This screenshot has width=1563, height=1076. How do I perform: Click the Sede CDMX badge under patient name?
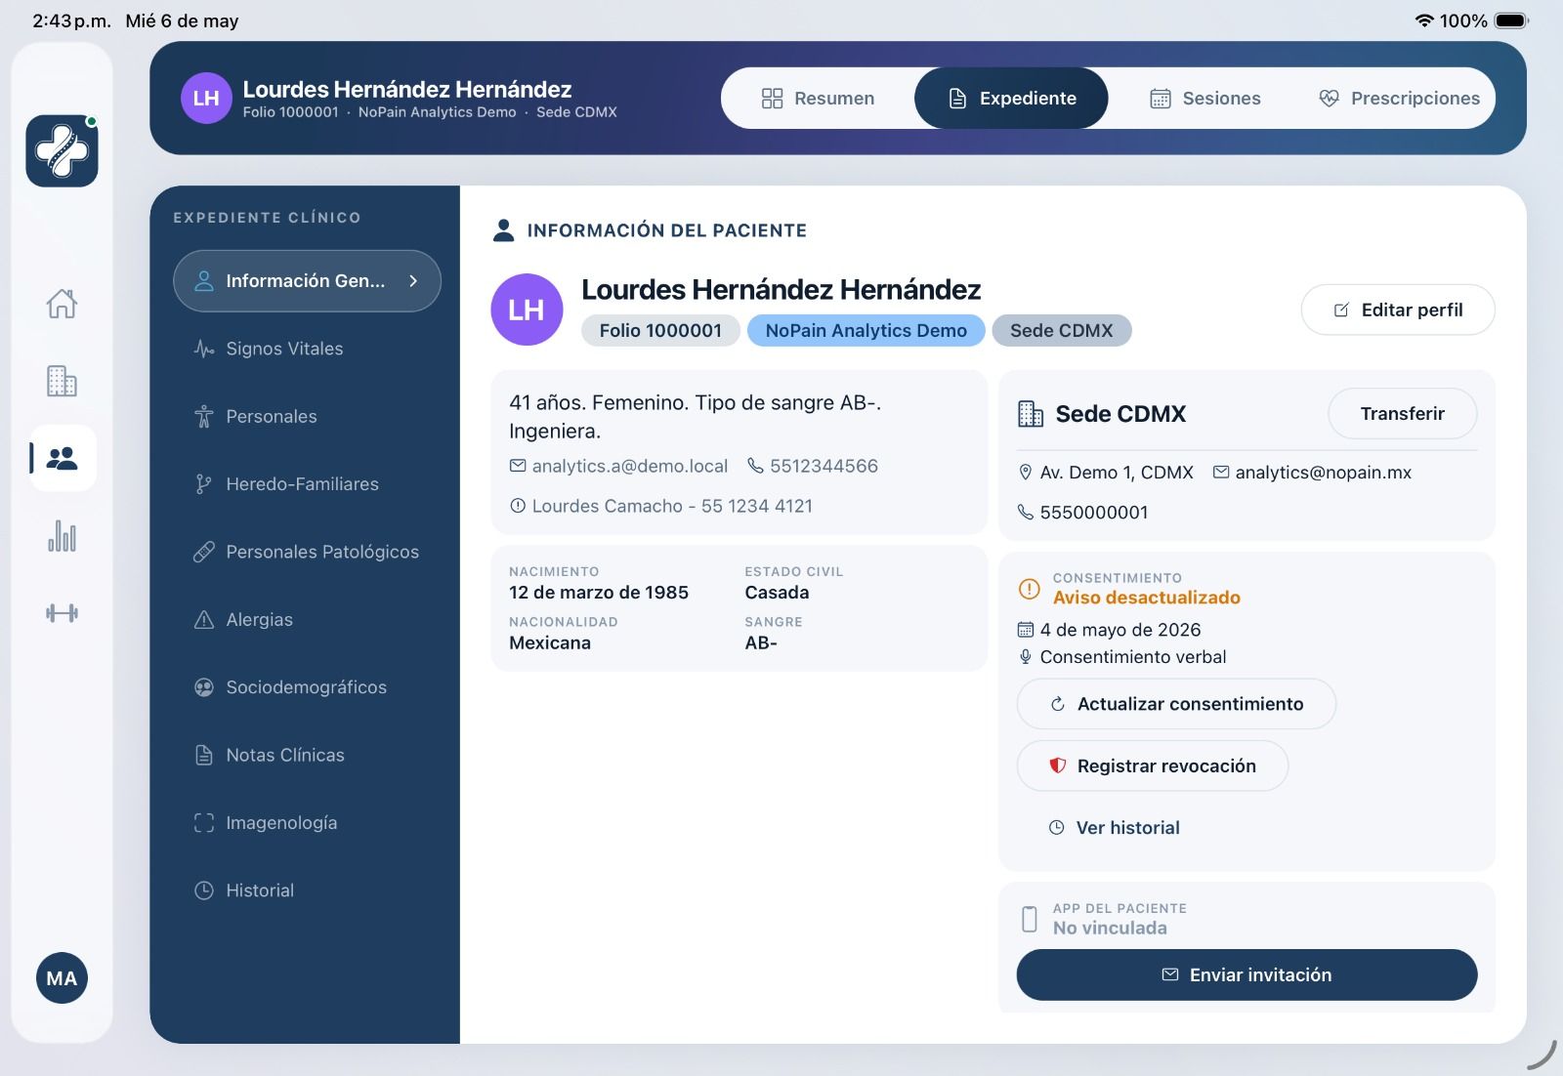tap(1062, 331)
